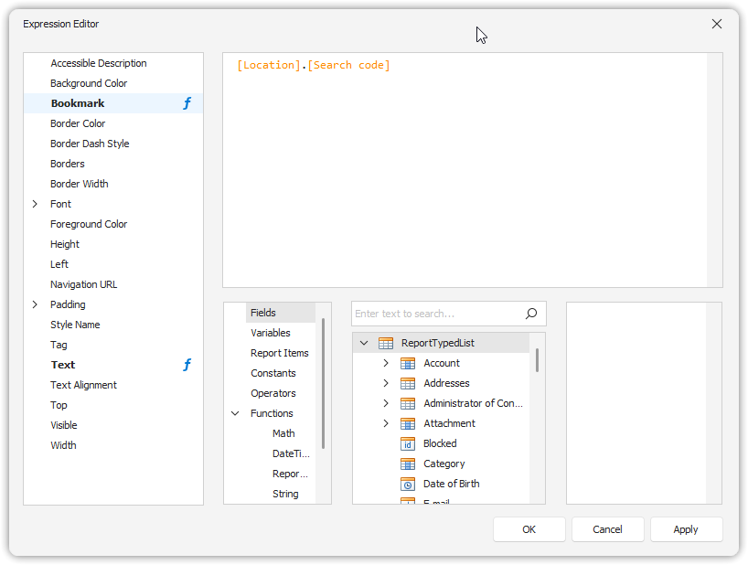Click the f icon next to Text

pos(187,365)
